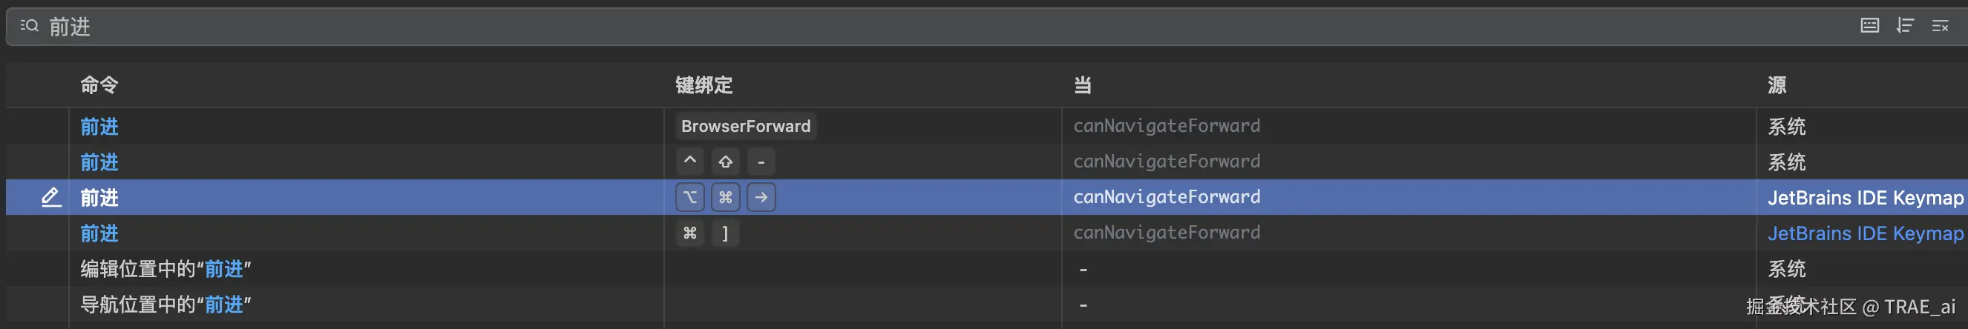
Task: Click the right-arrow key cap in highlighted row
Action: [761, 197]
